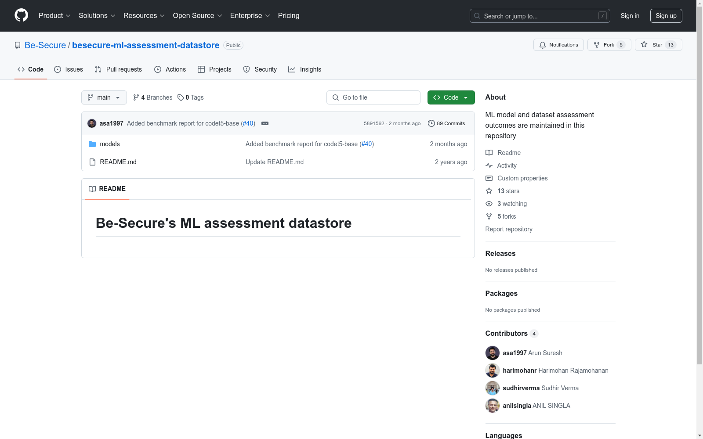This screenshot has height=439, width=703.
Task: Click the Update README.md commit message
Action: 275,162
